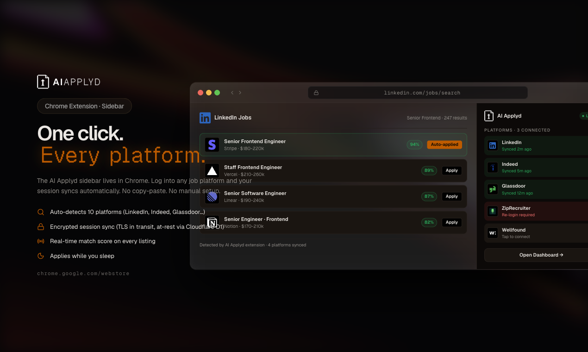Click the Wellfound platform icon in sidebar
588x352 pixels.
pyautogui.click(x=493, y=233)
